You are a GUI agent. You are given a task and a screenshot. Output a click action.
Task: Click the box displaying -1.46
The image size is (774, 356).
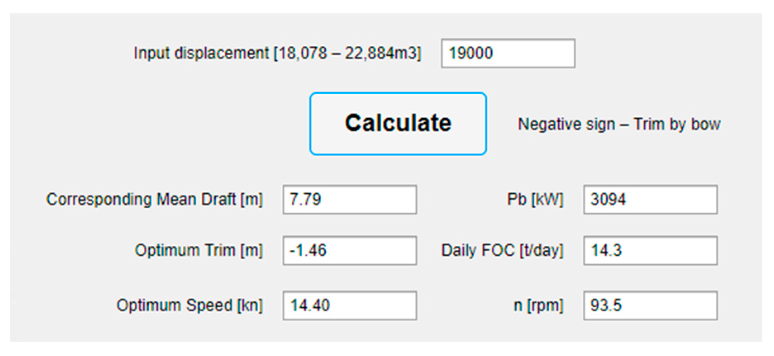point(349,250)
